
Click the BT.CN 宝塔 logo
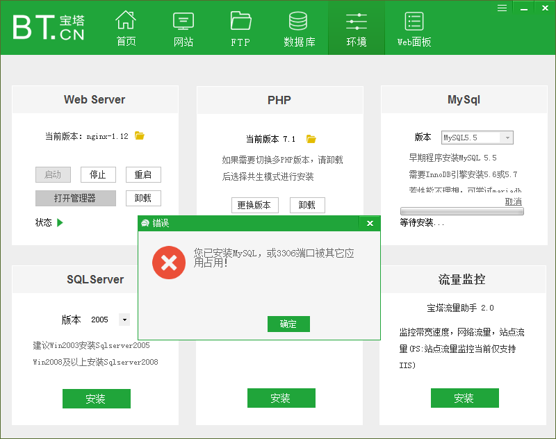(x=49, y=27)
